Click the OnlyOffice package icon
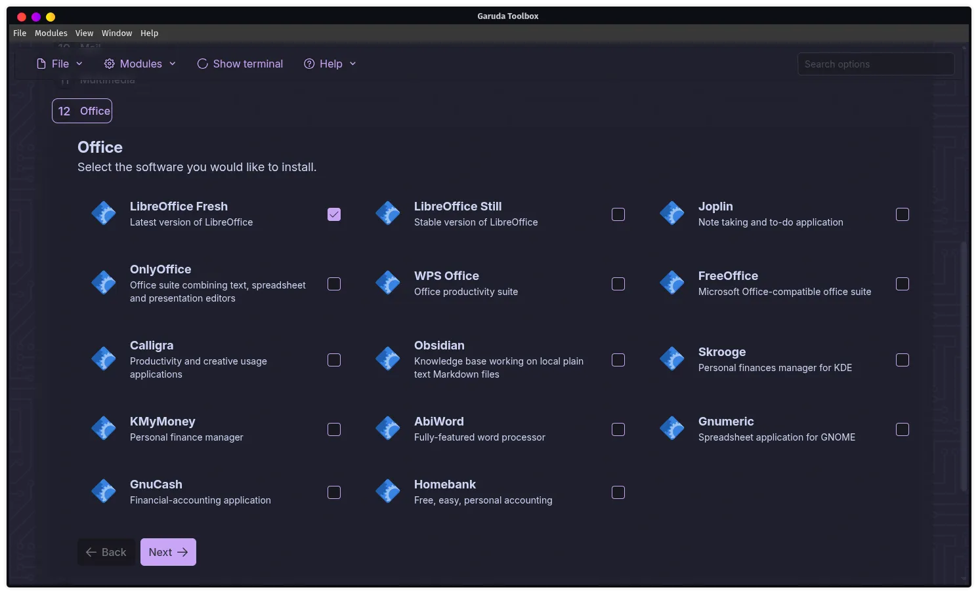This screenshot has height=594, width=978. tap(104, 283)
